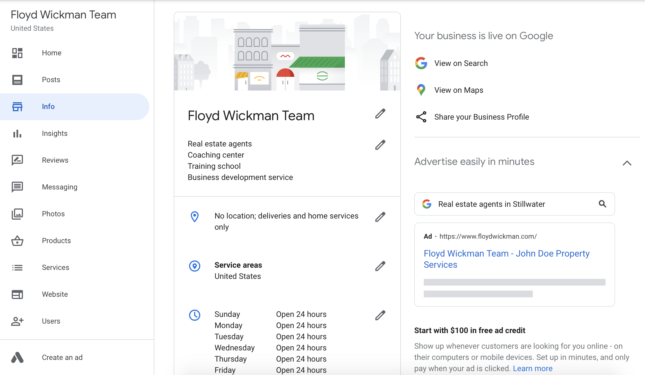
Task: Edit business hours with pencil icon
Action: [x=380, y=315]
